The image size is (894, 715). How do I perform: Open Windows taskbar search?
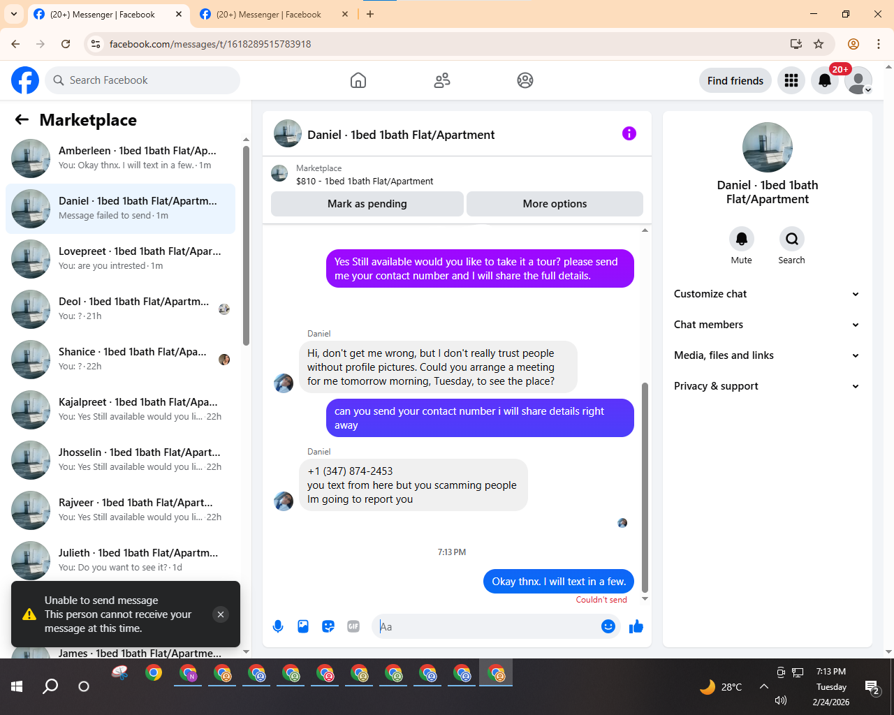pyautogui.click(x=50, y=687)
